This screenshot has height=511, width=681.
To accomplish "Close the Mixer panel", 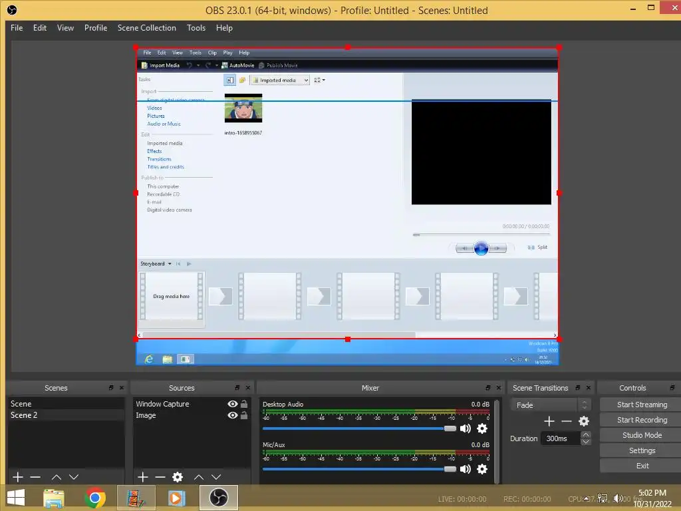I will [499, 388].
